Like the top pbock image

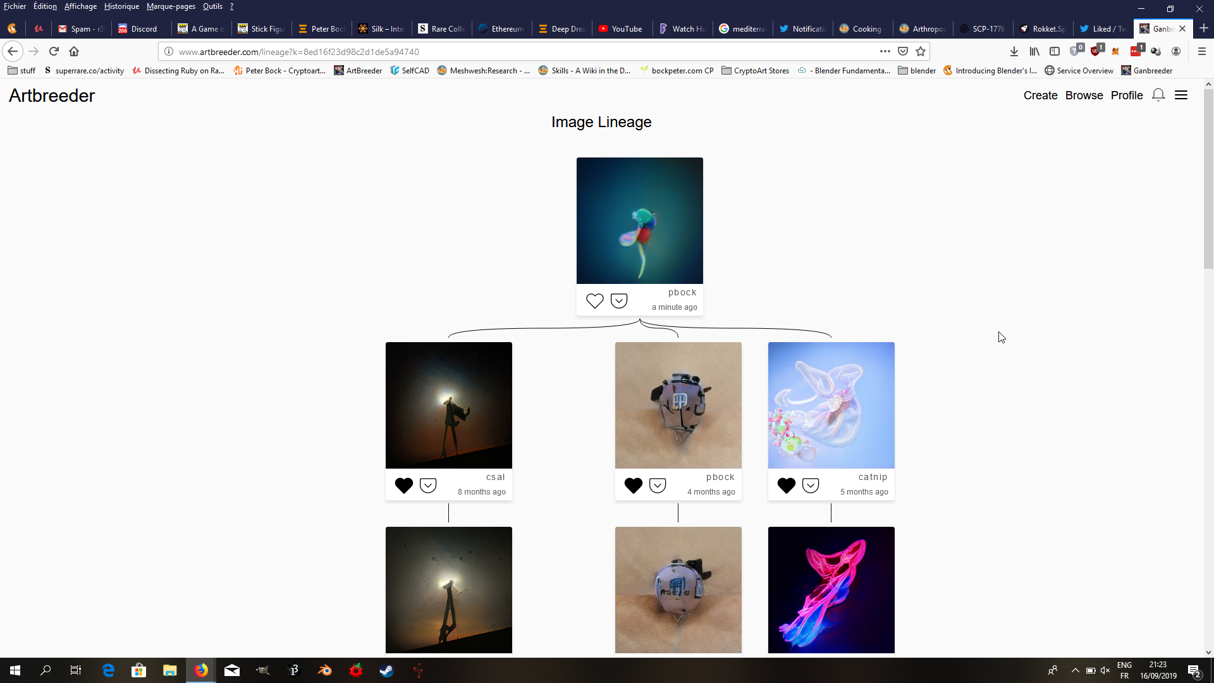pos(594,300)
